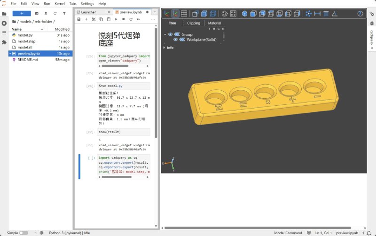376x236 pixels.
Task: Fit the model to the viewer window
Action: (234, 14)
